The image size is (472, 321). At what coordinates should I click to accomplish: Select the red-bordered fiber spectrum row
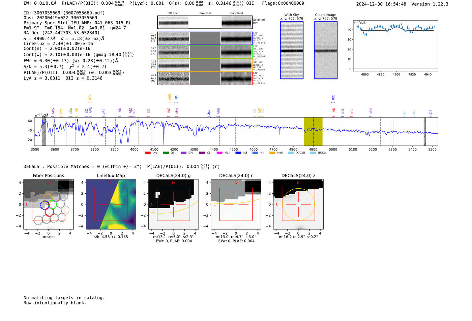[x=205, y=78]
